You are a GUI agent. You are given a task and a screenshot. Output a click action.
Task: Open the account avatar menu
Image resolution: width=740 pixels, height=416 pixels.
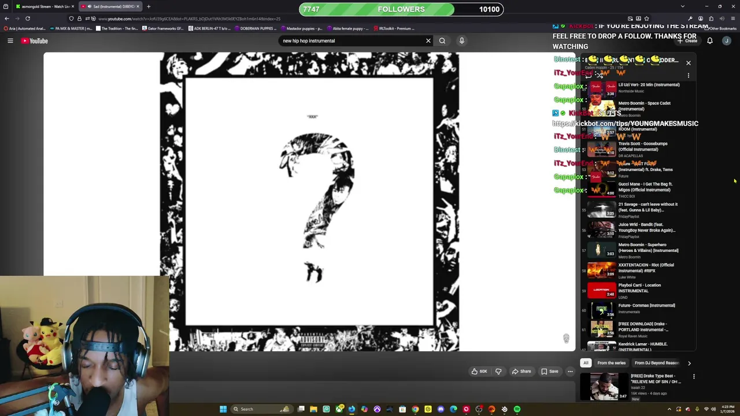(x=727, y=40)
